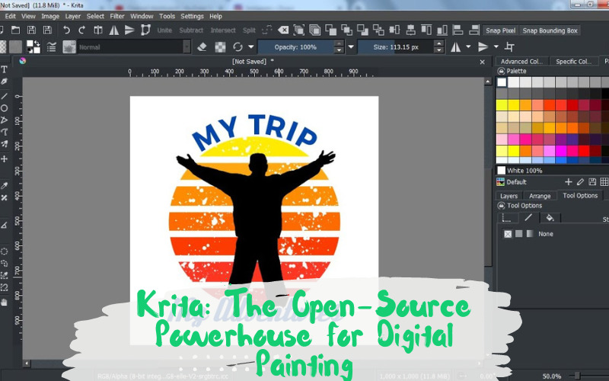Increase Opacity with up stepper arrow
The height and width of the screenshot is (381, 609).
pos(339,43)
